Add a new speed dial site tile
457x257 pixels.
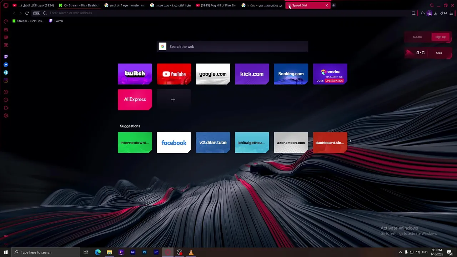point(174,100)
